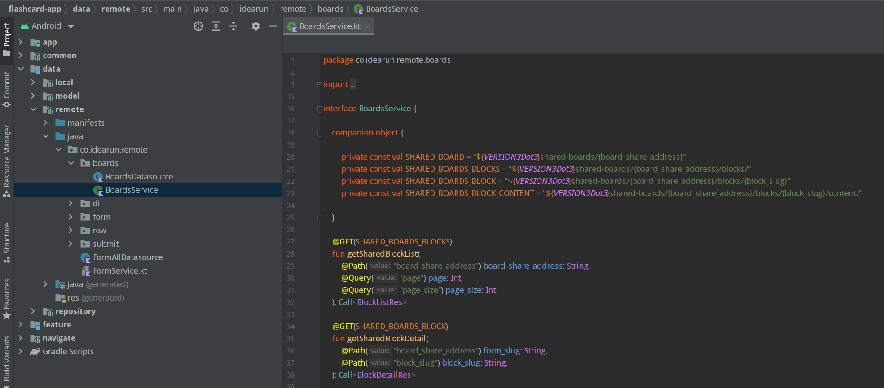
Task: Click Expand All icon in project toolbar
Action: (x=216, y=26)
